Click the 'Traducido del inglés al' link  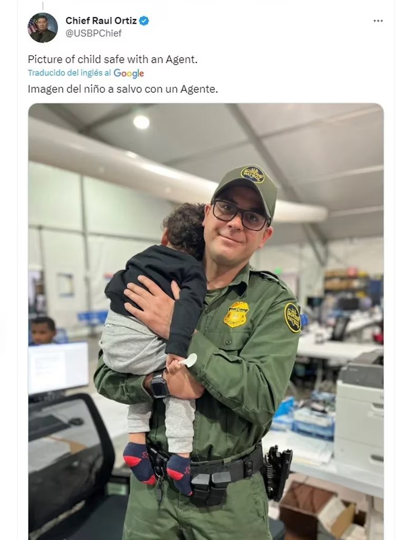(x=69, y=73)
